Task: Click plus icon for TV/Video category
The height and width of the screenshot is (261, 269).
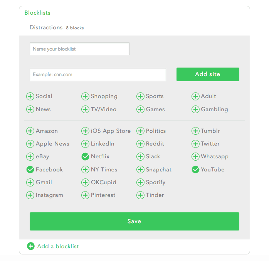Action: [85, 109]
